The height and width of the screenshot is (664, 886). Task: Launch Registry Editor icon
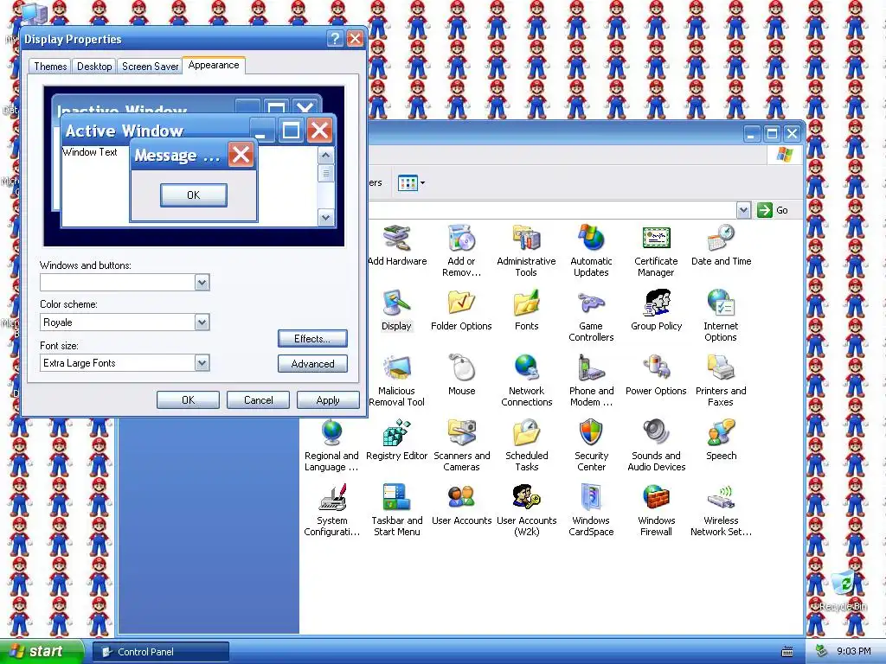396,440
